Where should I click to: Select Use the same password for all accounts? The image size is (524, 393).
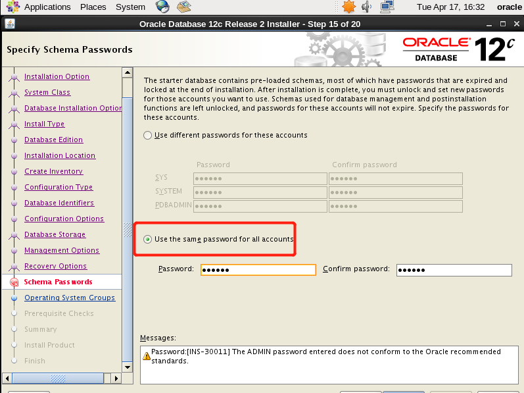point(218,239)
